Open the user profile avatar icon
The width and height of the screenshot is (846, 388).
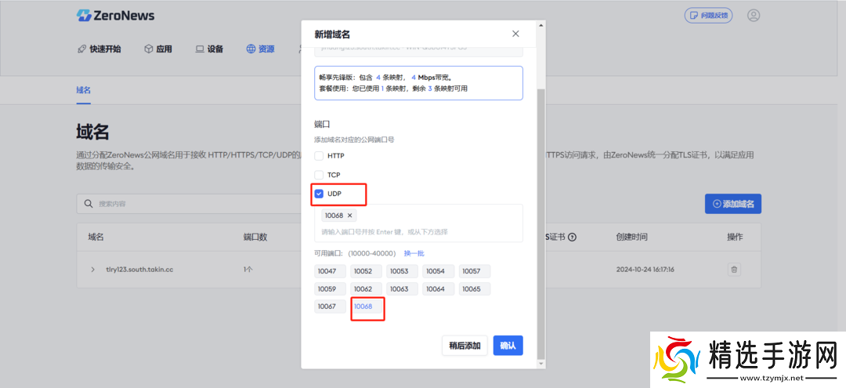pyautogui.click(x=754, y=16)
